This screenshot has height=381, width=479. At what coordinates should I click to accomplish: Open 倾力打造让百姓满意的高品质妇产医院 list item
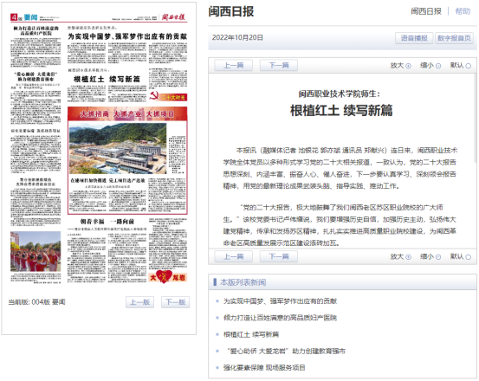tap(280, 318)
